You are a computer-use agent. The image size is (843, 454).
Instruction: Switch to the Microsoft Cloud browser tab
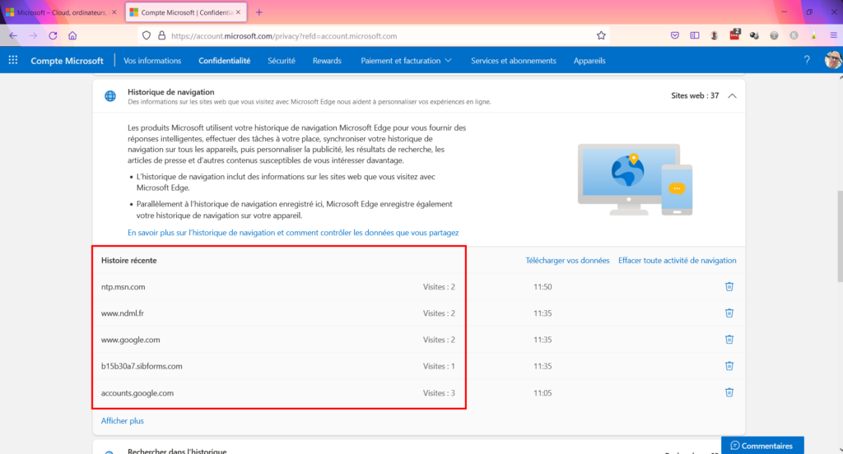[61, 12]
